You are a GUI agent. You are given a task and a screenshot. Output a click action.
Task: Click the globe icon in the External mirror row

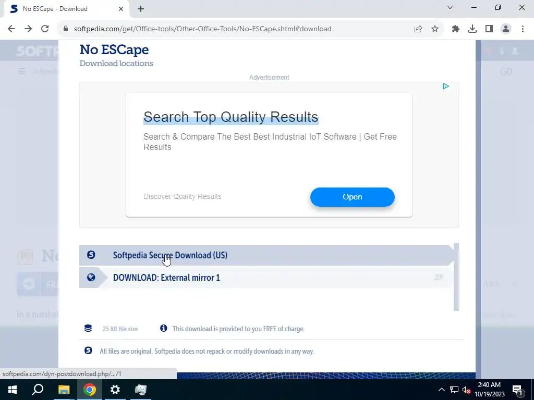pyautogui.click(x=91, y=278)
